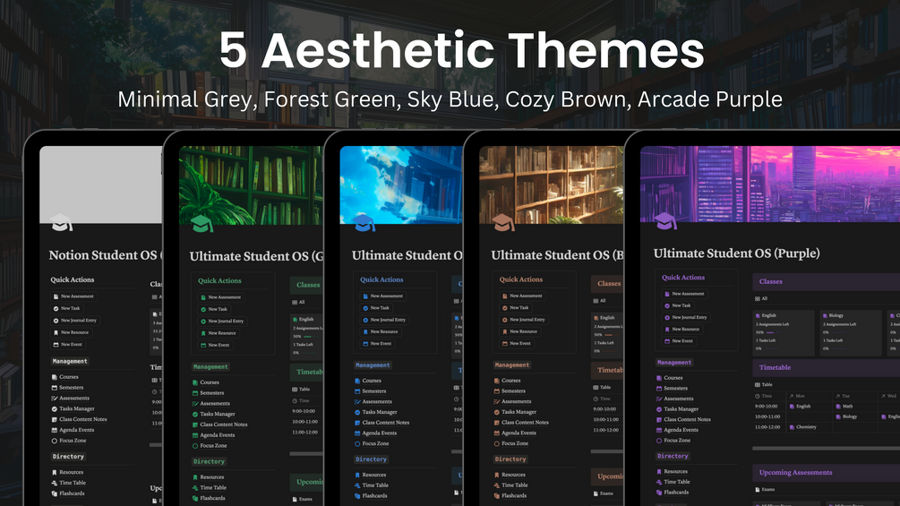This screenshot has height=506, width=900.
Task: Click New Task button in green theme
Action: tap(213, 309)
